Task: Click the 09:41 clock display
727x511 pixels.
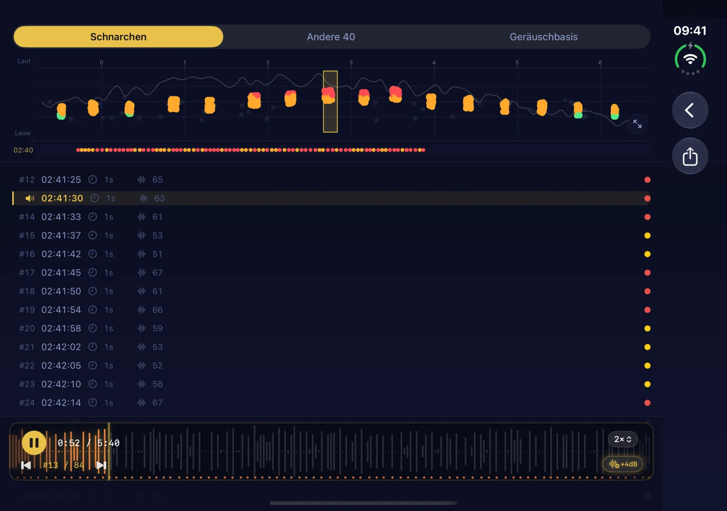Action: [x=690, y=31]
